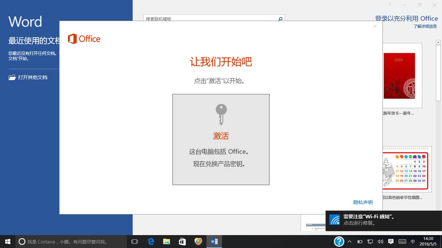Click the Word icon on the taskbar
The image size is (442, 248).
click(213, 241)
